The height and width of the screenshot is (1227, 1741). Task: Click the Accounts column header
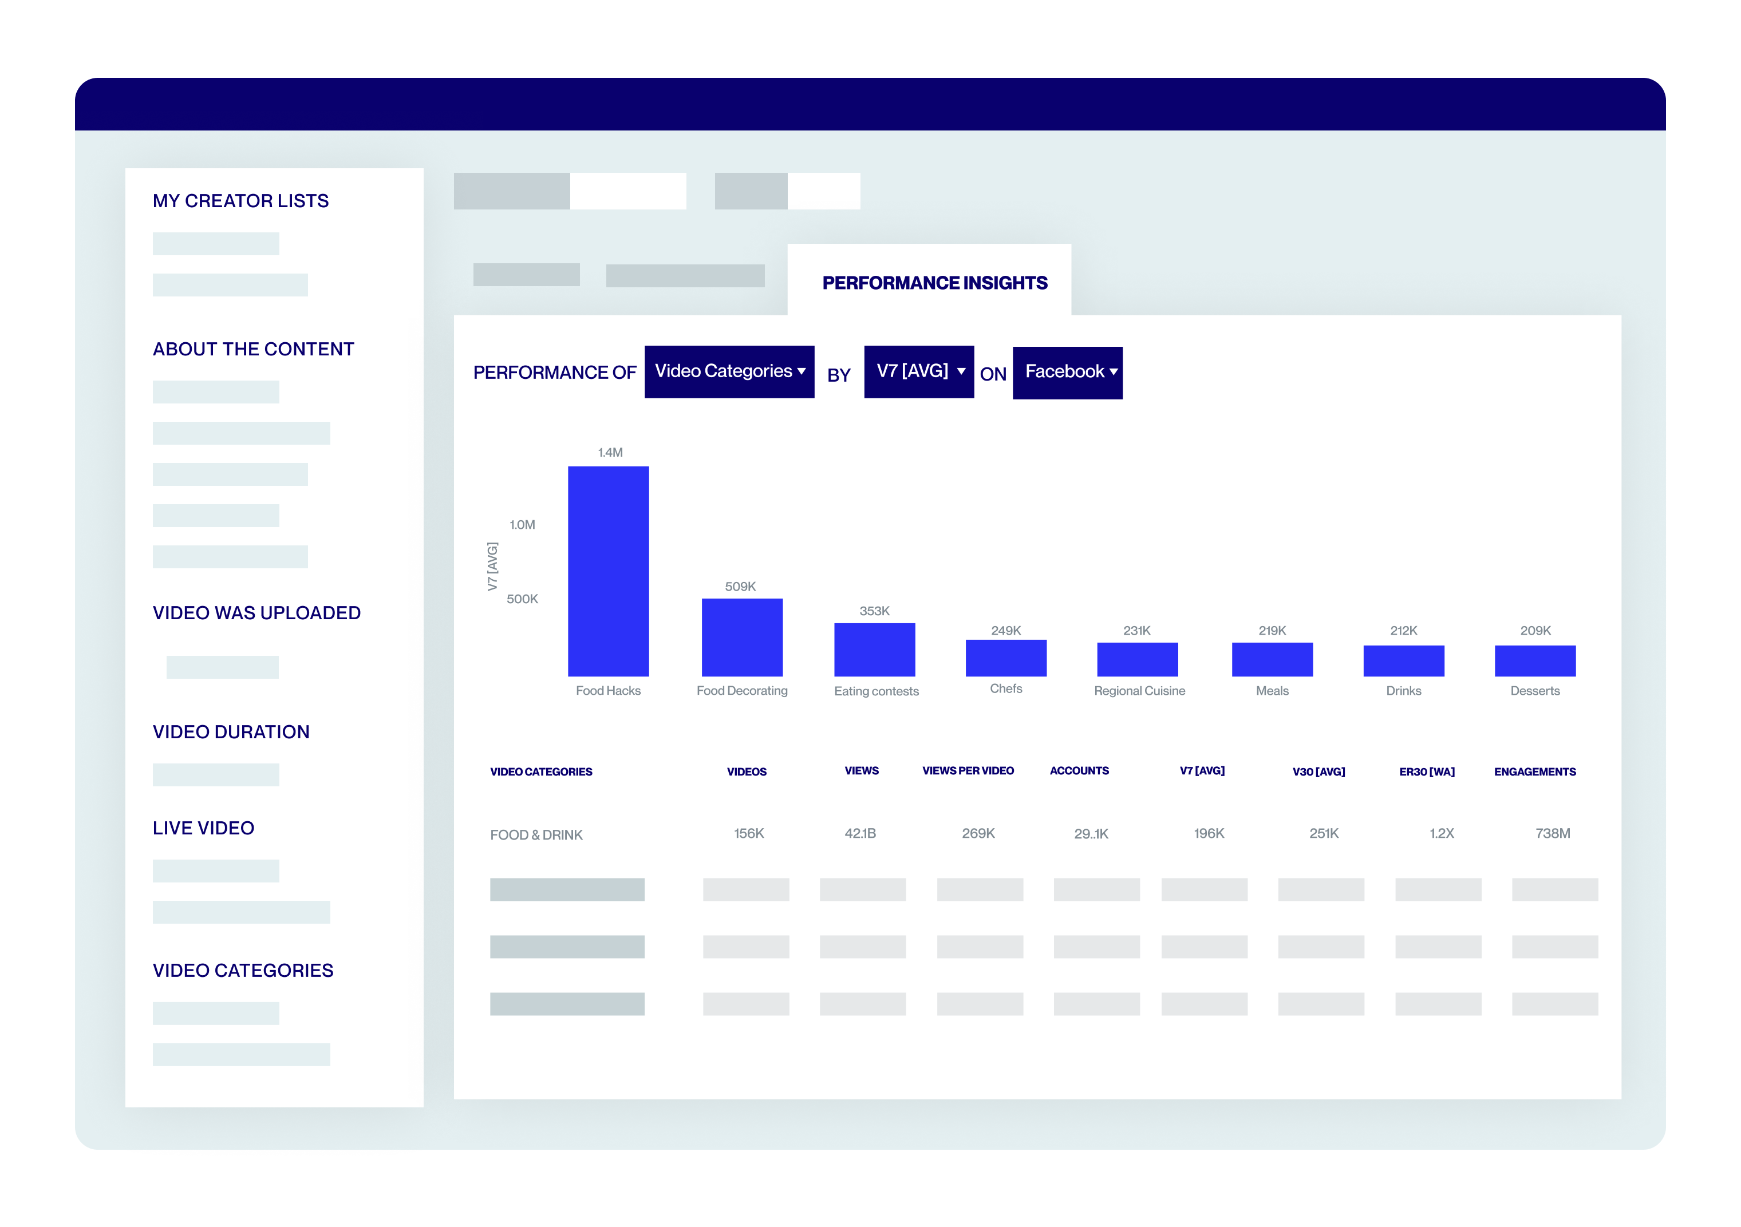(1078, 771)
